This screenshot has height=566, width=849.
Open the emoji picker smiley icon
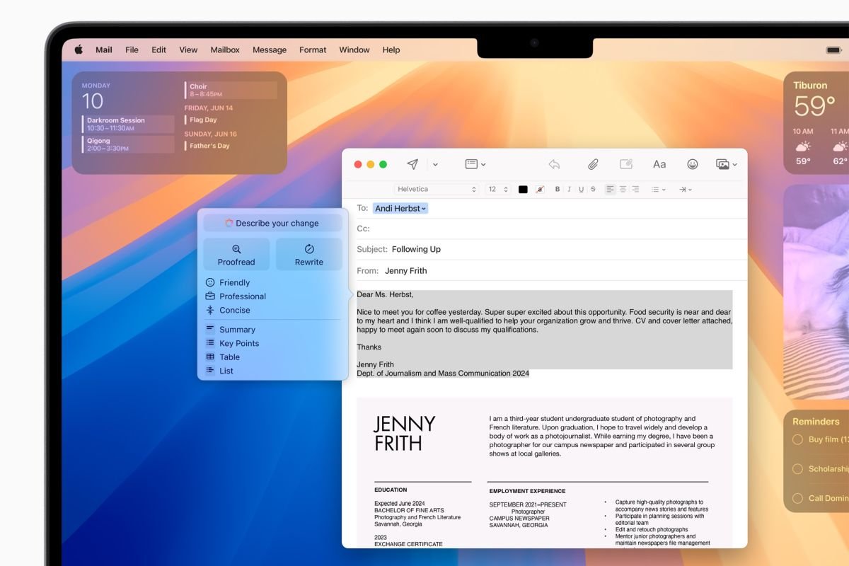[x=693, y=164]
